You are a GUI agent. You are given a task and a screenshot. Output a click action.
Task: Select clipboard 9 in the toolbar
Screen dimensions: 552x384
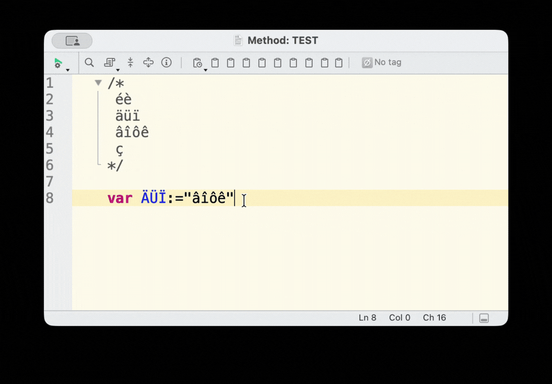click(338, 63)
